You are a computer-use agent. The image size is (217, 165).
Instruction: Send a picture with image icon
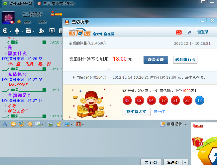coord(50,124)
